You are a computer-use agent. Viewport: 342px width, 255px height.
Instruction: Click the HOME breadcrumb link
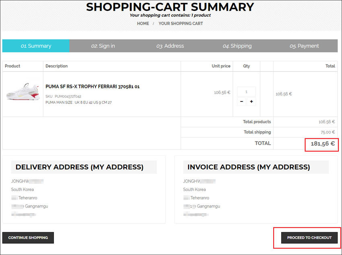[143, 24]
